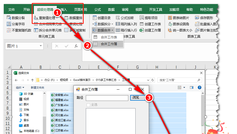Click the 提取项目 tool

click(x=142, y=18)
